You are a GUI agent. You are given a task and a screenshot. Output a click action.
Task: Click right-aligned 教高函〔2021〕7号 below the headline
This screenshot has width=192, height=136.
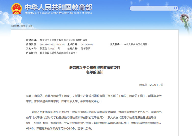tap(151, 85)
